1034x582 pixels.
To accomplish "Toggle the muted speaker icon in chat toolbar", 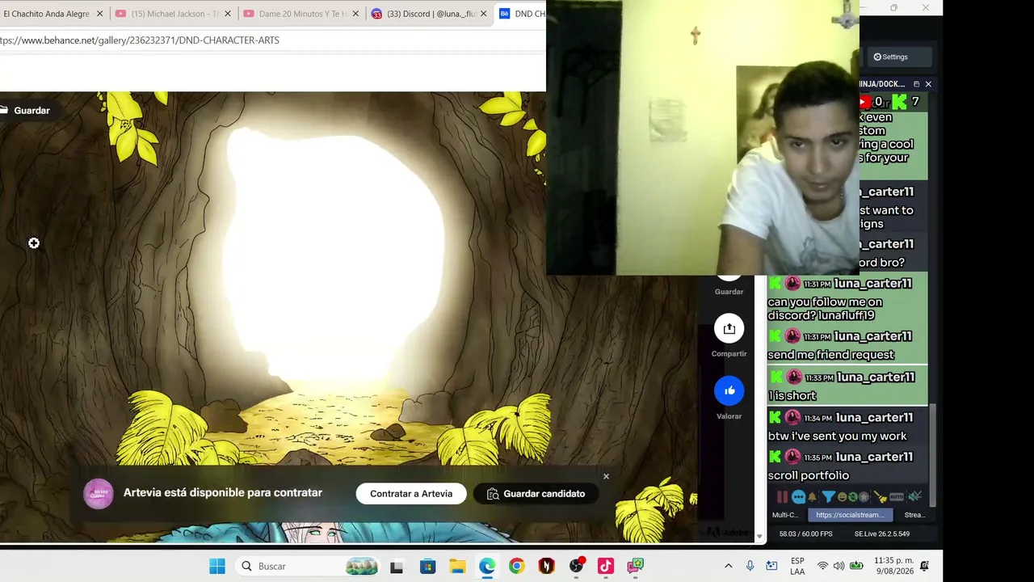I will [914, 497].
